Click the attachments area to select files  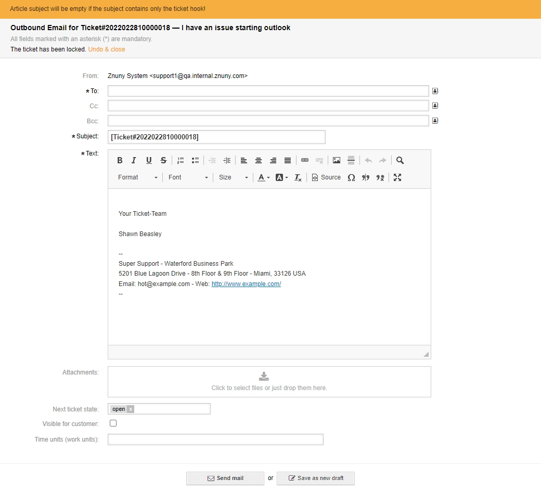point(269,381)
